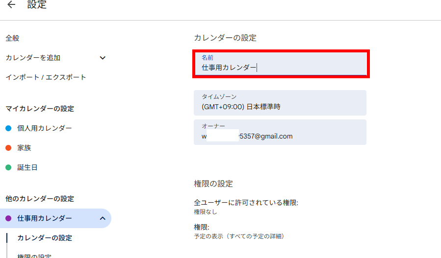Select カレンダーを追加 in the sidebar
This screenshot has height=258, width=441.
33,58
